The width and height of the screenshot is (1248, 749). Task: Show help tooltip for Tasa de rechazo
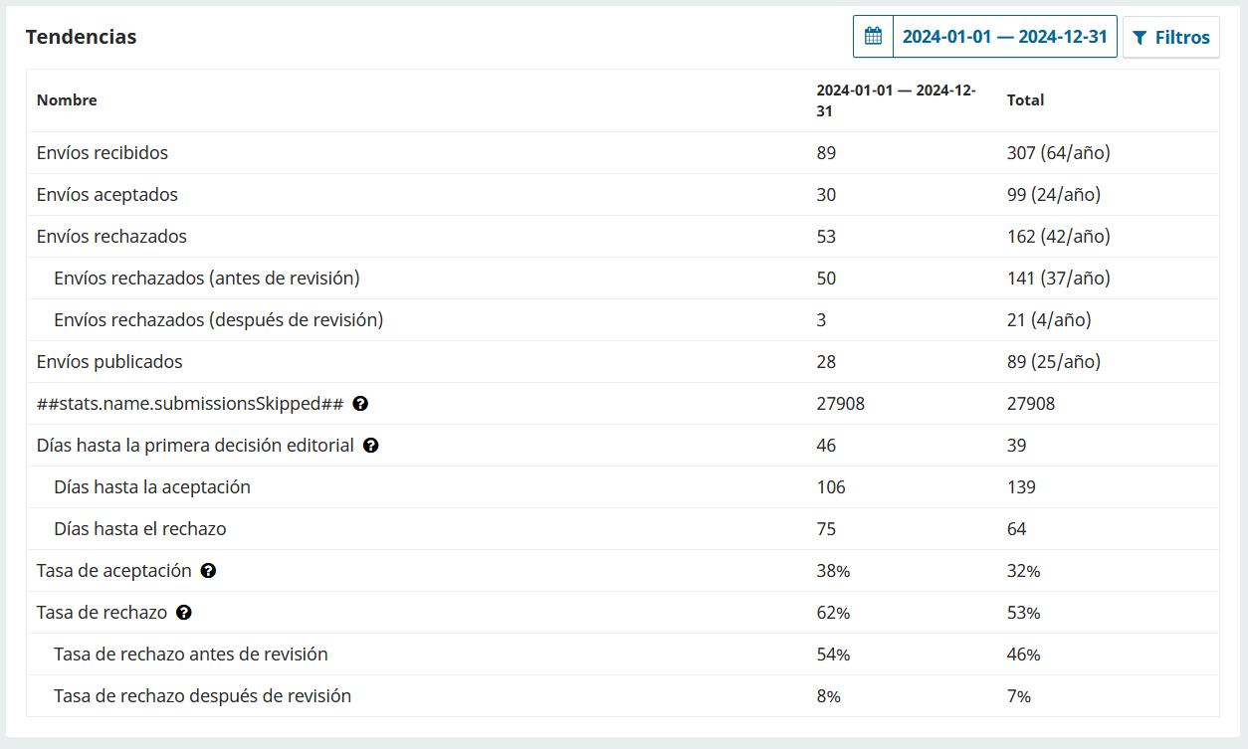click(183, 613)
